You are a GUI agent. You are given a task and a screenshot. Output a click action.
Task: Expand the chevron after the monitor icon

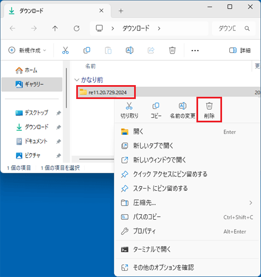(112, 28)
